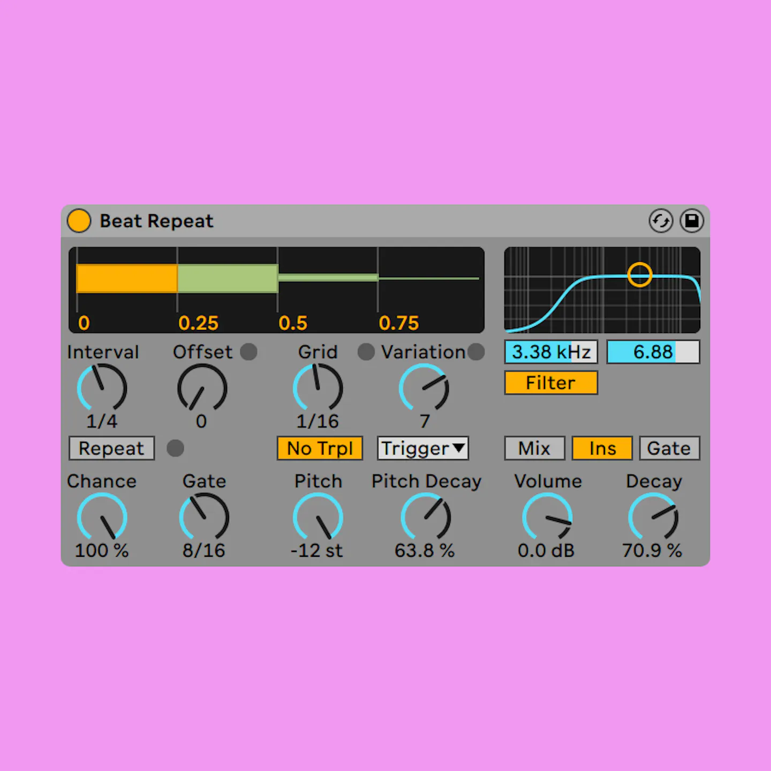Click the 63.8 % pitch decay value
Screen dimensions: 771x771
point(425,550)
